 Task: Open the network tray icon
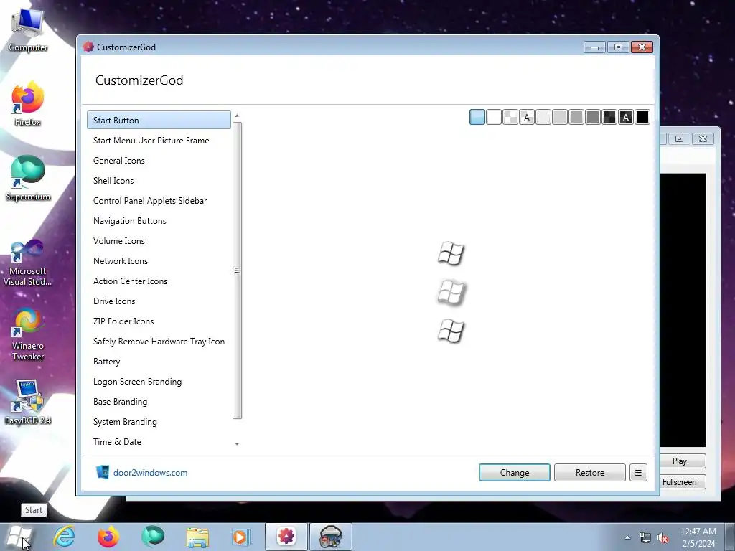click(645, 538)
